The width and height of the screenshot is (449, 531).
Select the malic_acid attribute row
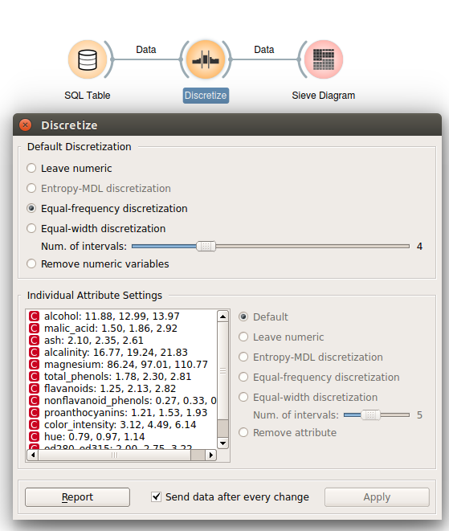[x=121, y=328]
